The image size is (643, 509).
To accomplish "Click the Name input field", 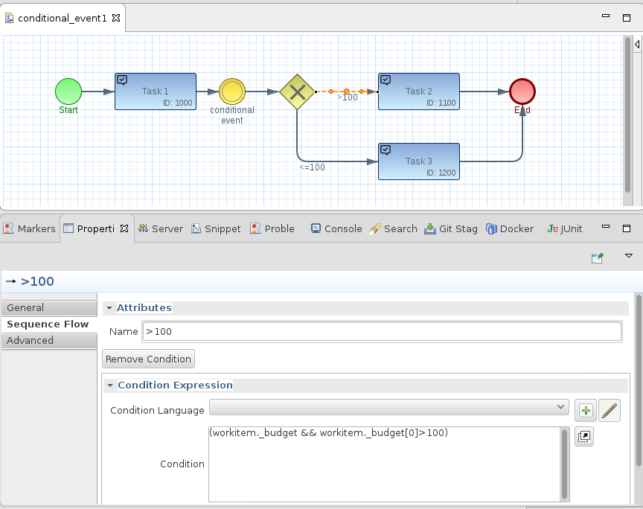I will pos(382,331).
